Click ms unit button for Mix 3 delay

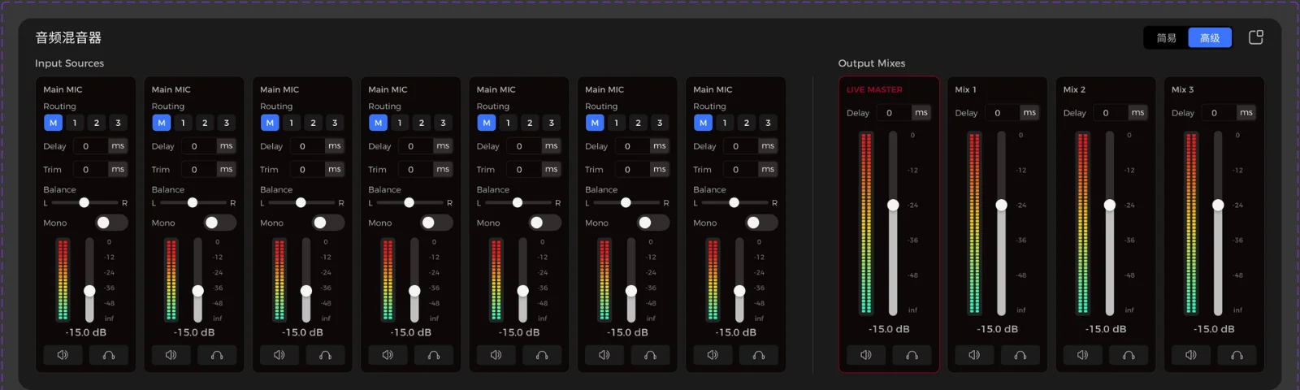pyautogui.click(x=1246, y=113)
